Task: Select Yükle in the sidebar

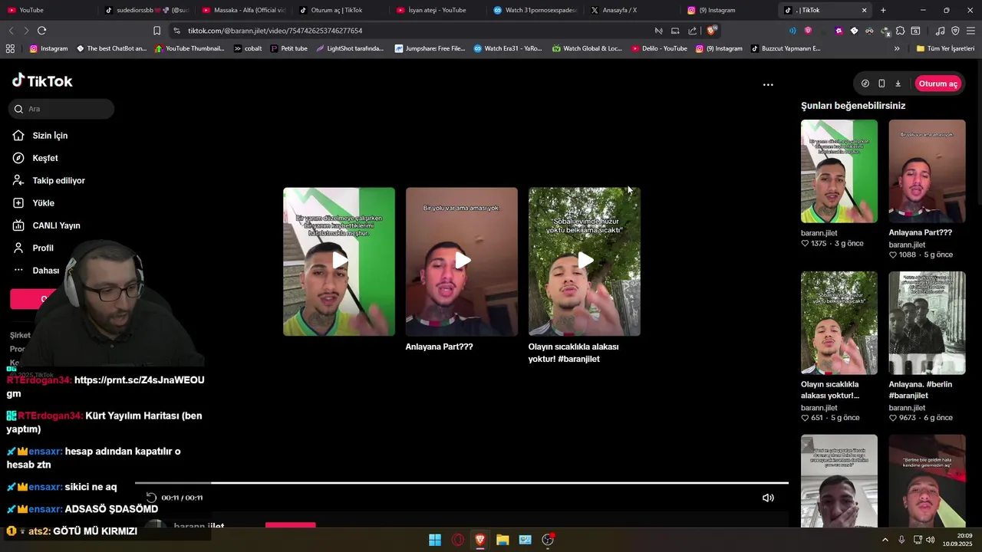Action: coord(33,203)
